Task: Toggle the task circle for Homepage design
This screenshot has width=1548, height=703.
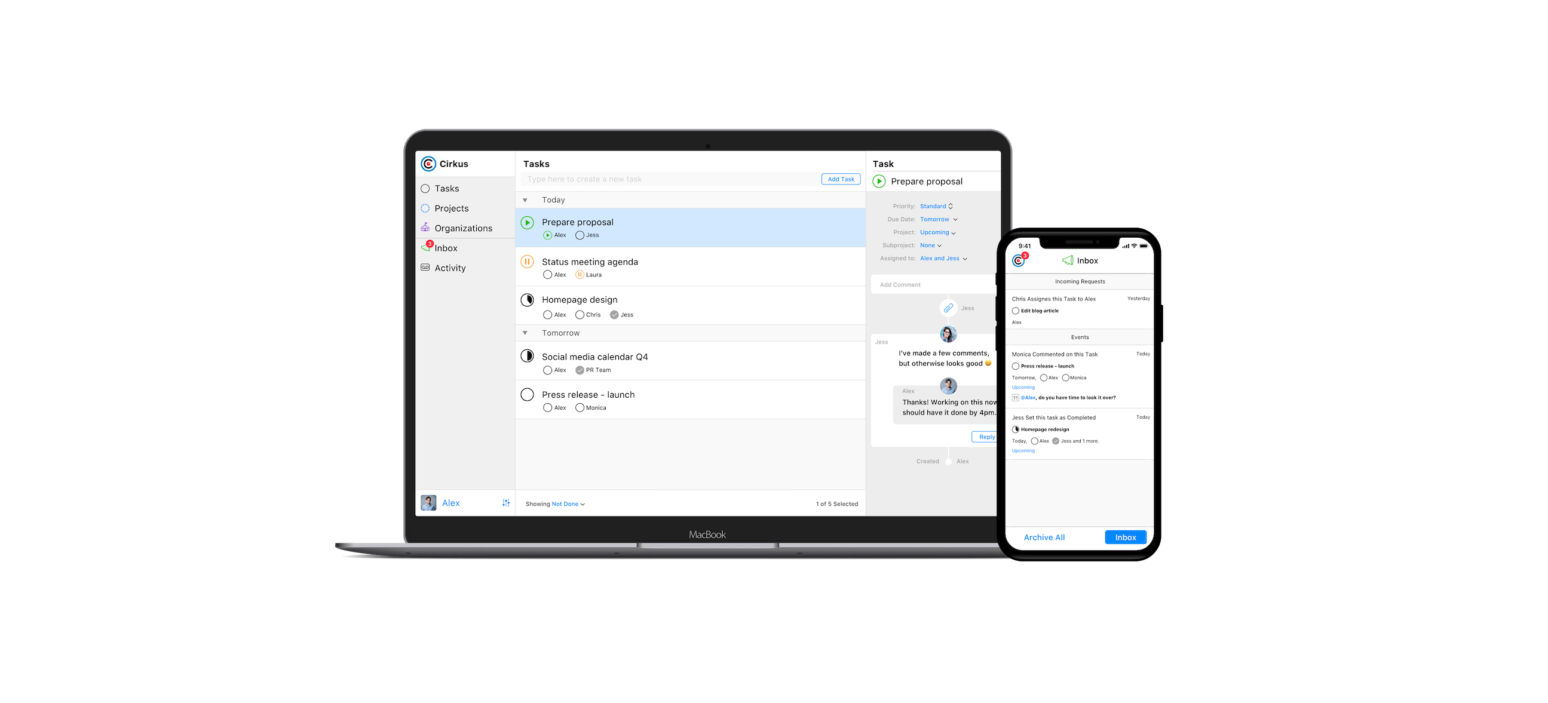Action: coord(528,299)
